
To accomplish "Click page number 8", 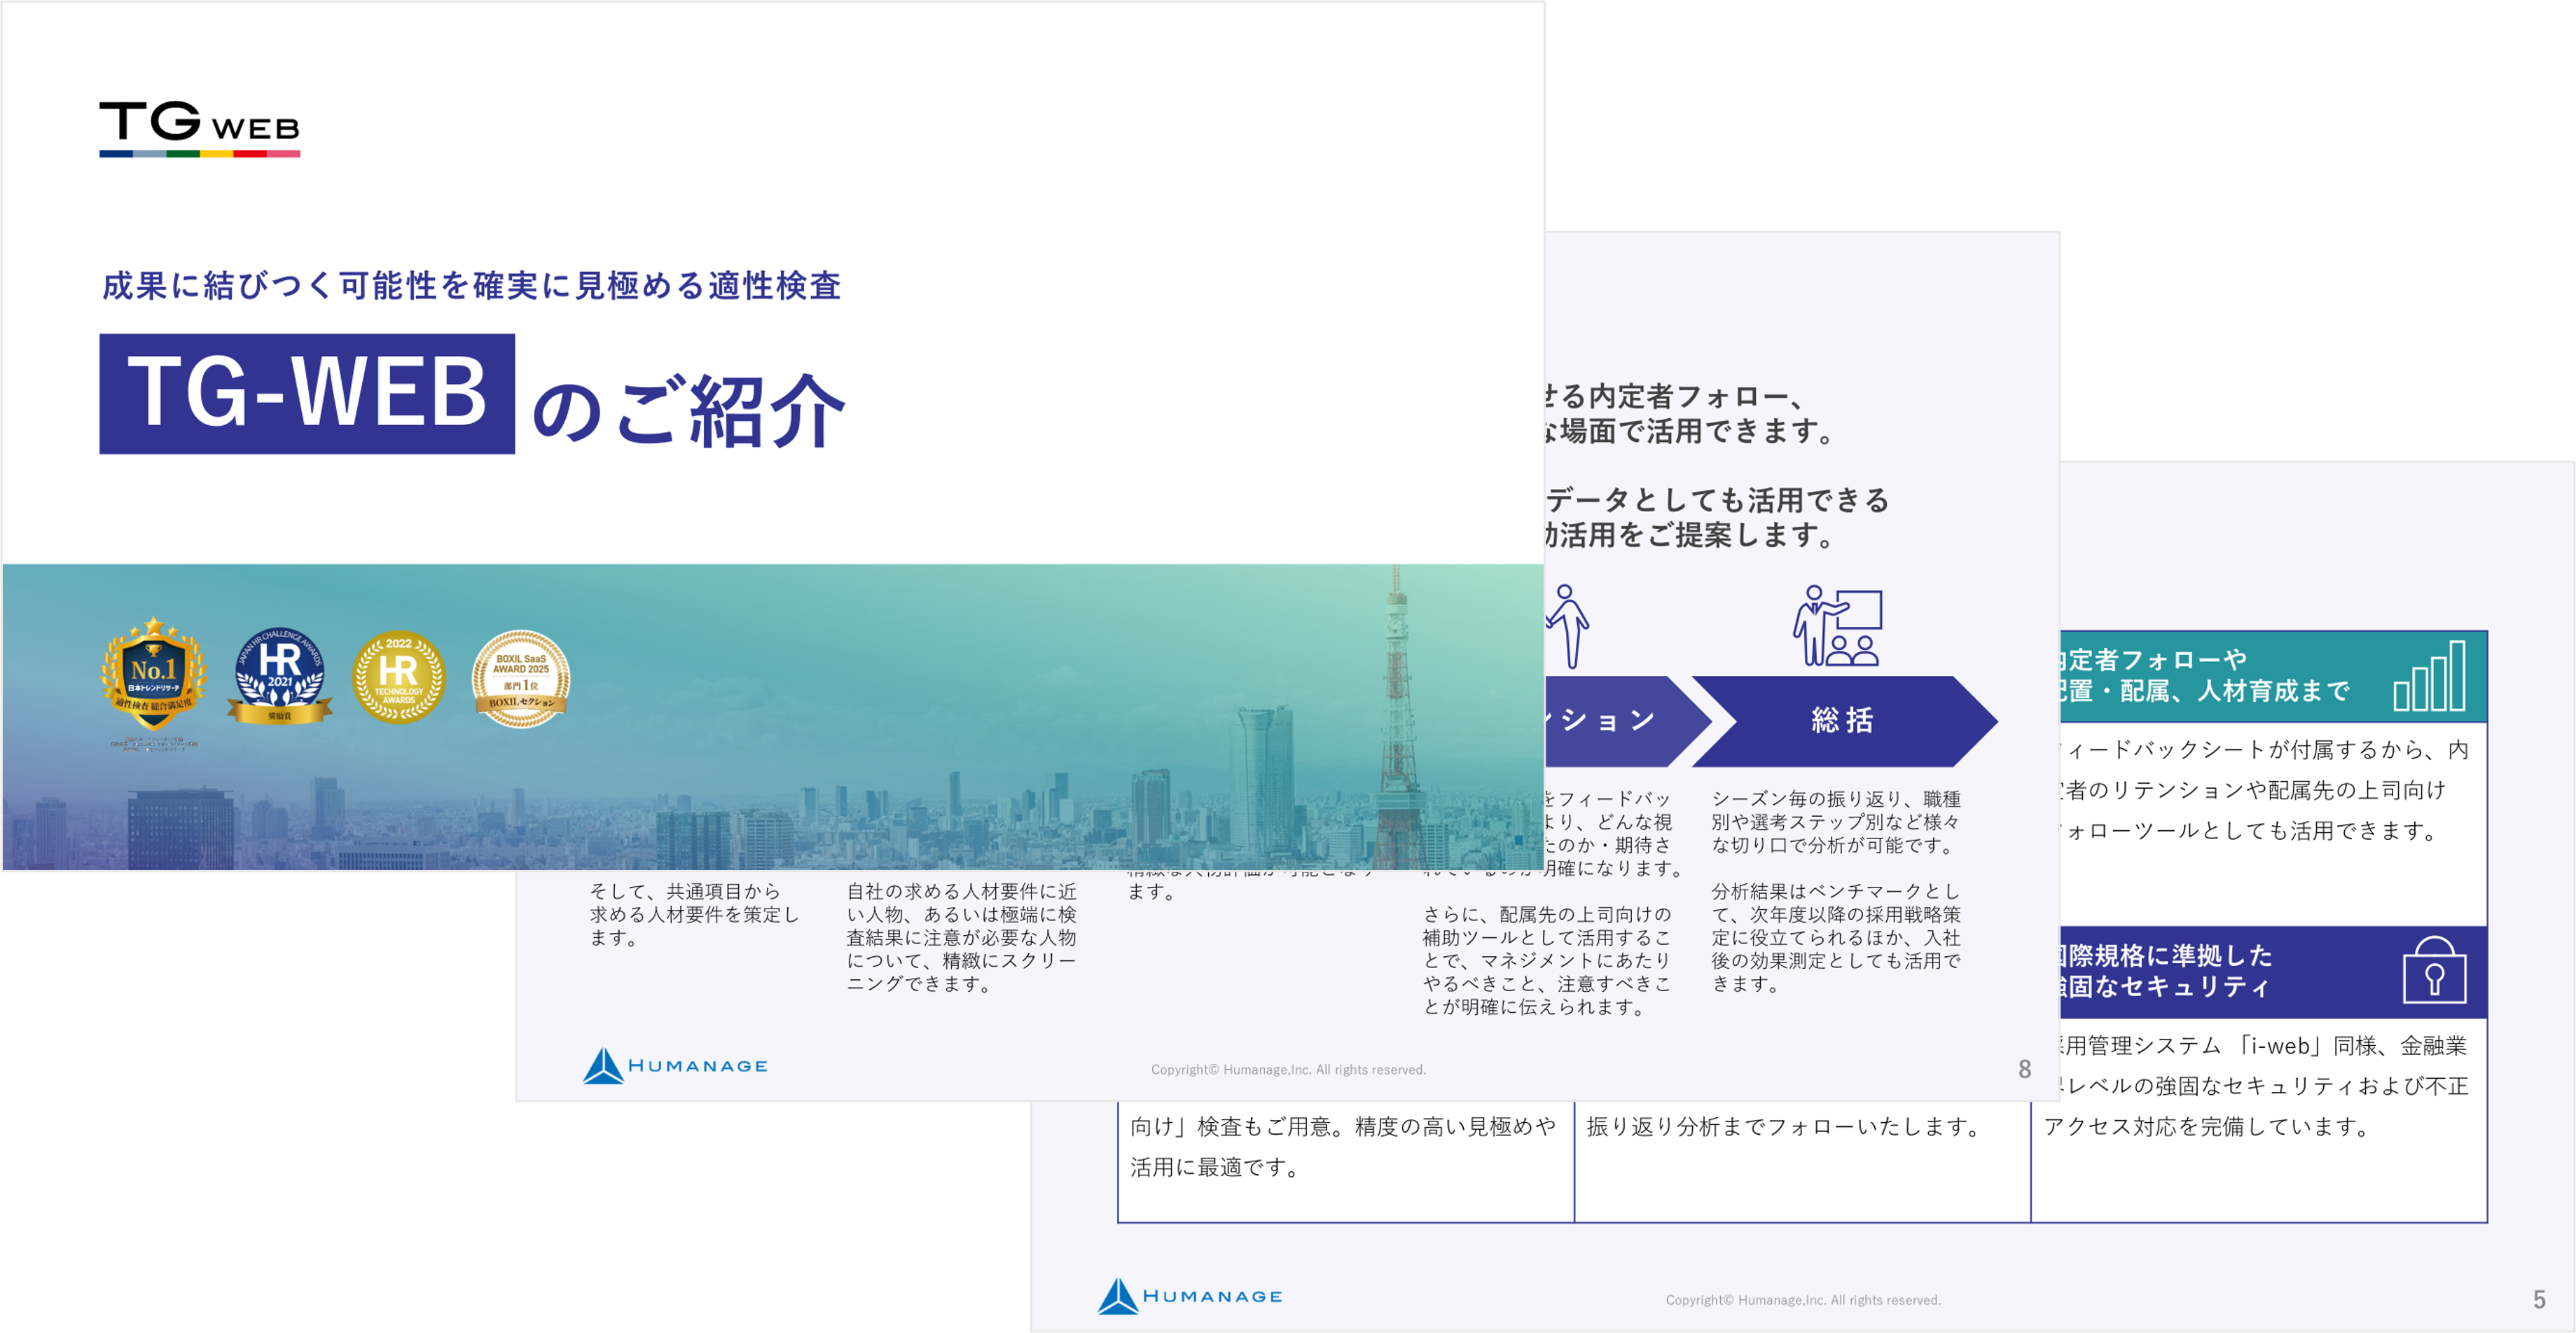I will (2024, 1069).
